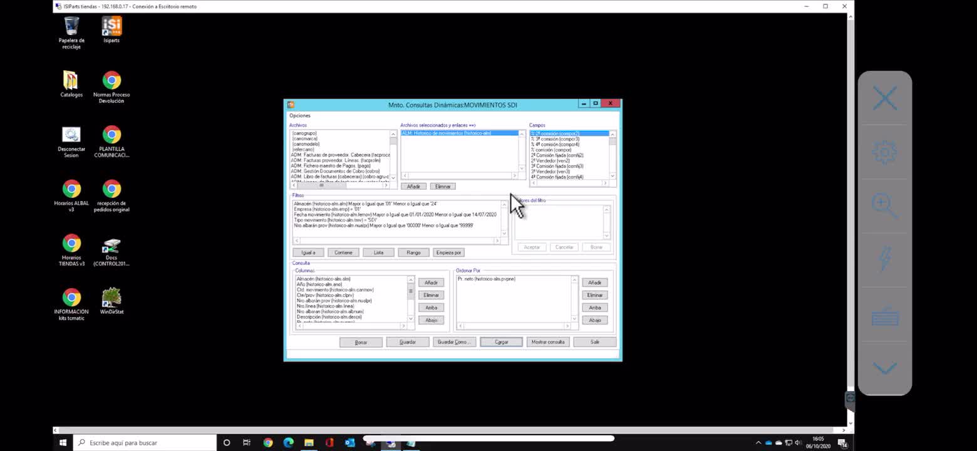Show the keyboard via side panel icon

(885, 318)
